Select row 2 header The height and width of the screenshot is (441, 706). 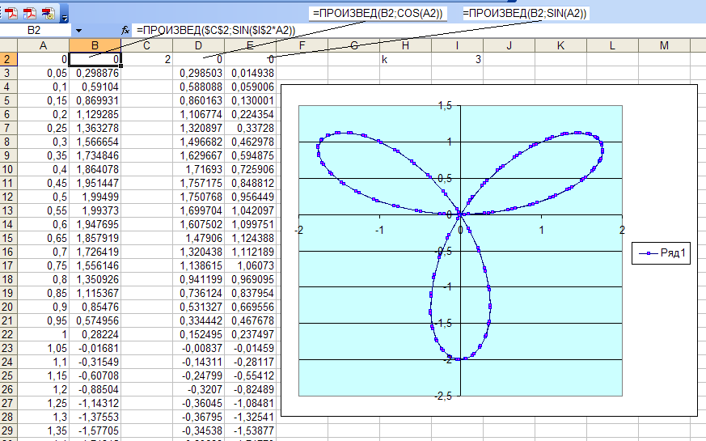click(8, 59)
